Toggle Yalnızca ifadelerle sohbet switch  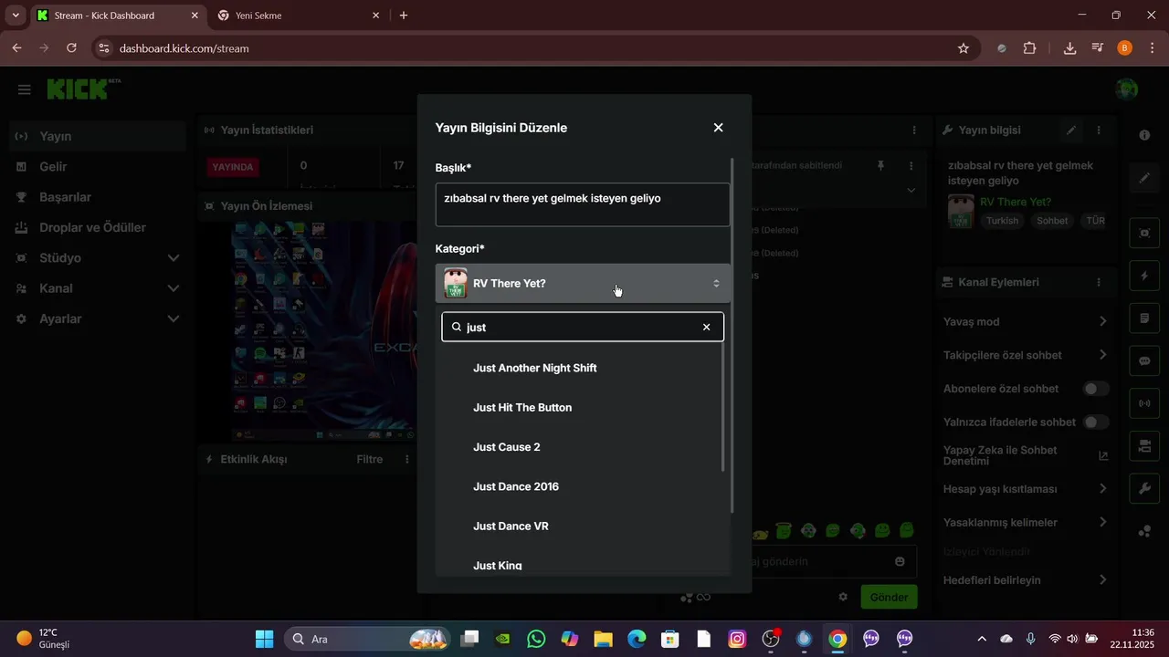tap(1096, 422)
